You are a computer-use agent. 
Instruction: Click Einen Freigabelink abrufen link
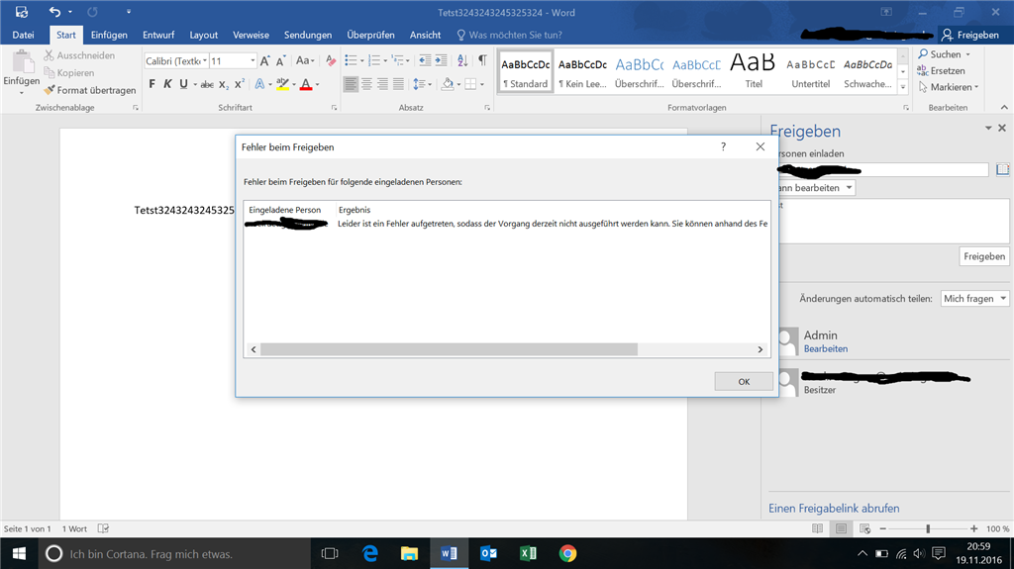(834, 509)
